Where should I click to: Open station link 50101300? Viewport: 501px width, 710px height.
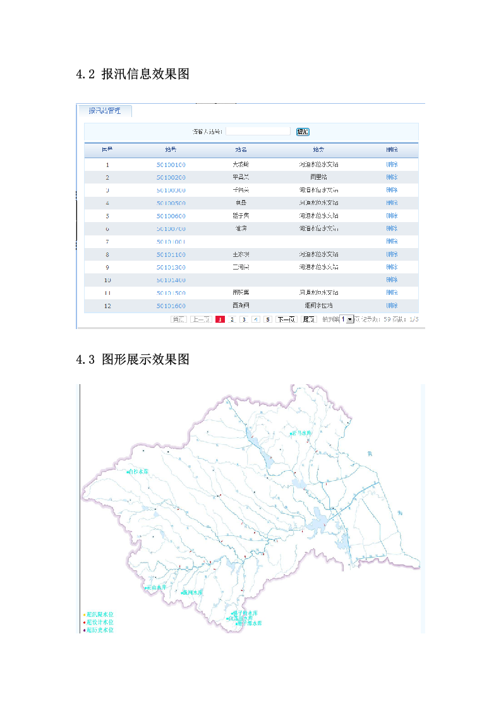click(171, 267)
